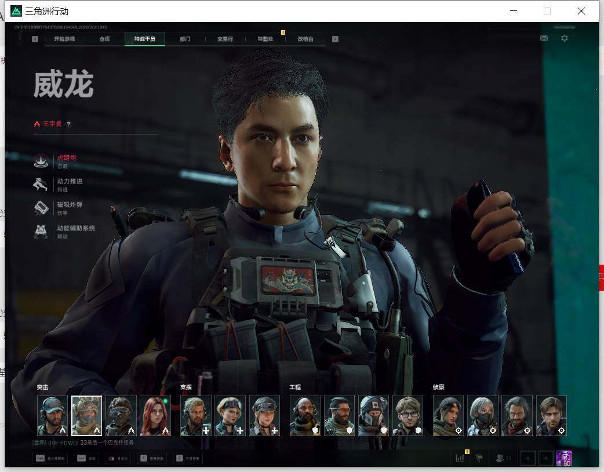Image resolution: width=604 pixels, height=472 pixels.
Task: Pick the highlighted helmeted 突击 operator portrait
Action: tap(87, 416)
